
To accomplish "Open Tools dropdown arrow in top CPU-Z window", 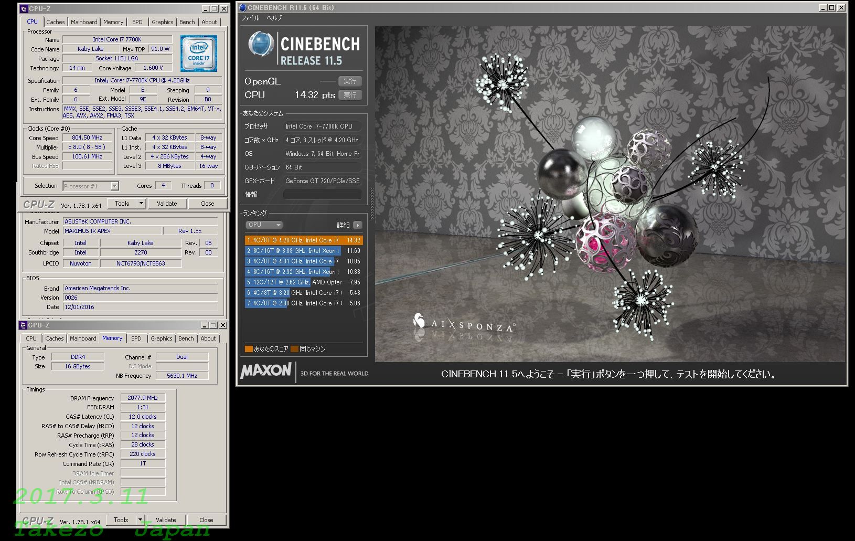I will (141, 204).
